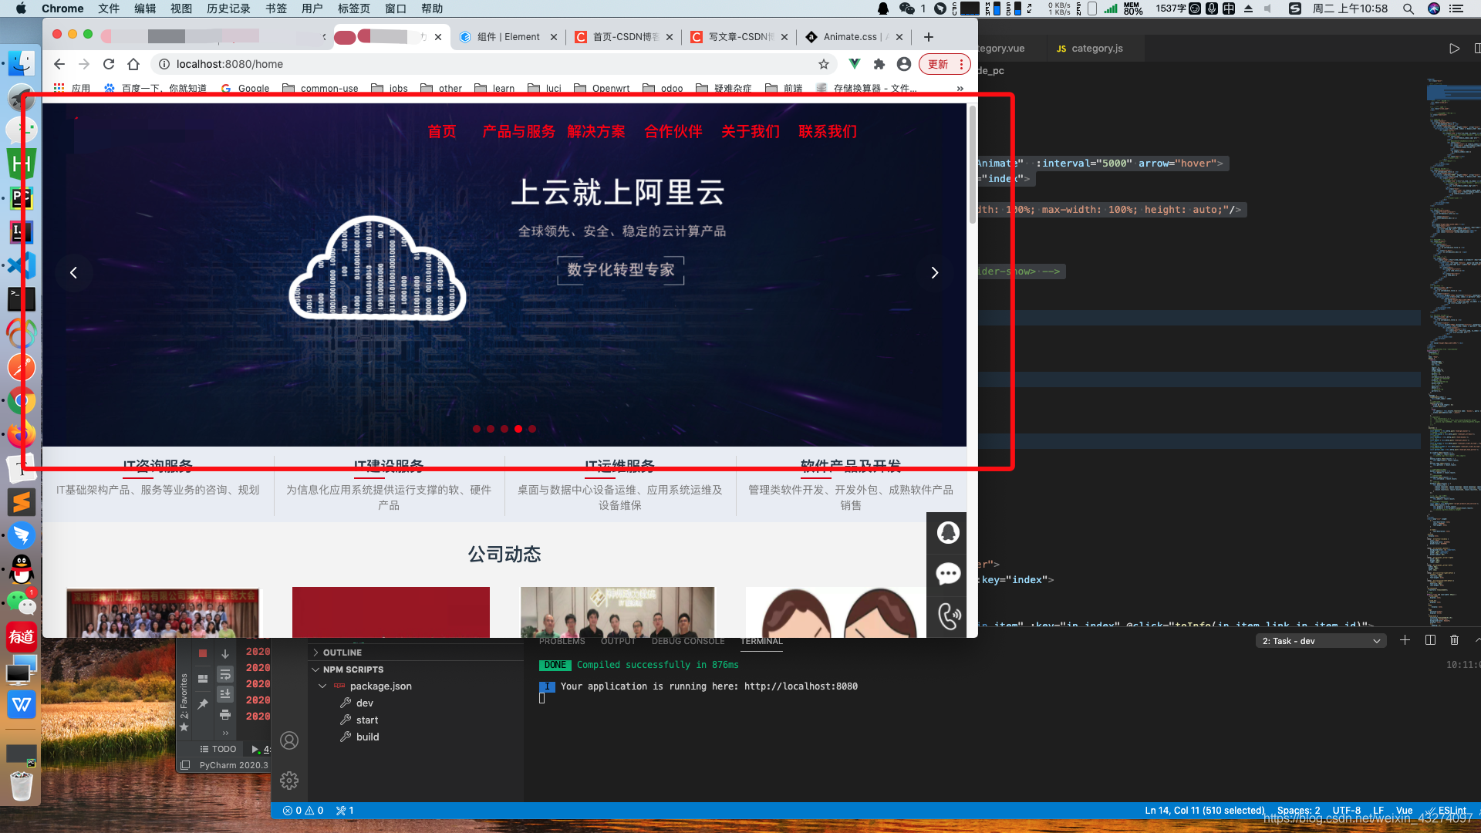Open 首页 navigation link
Screen dimensions: 1481x833
(x=442, y=131)
